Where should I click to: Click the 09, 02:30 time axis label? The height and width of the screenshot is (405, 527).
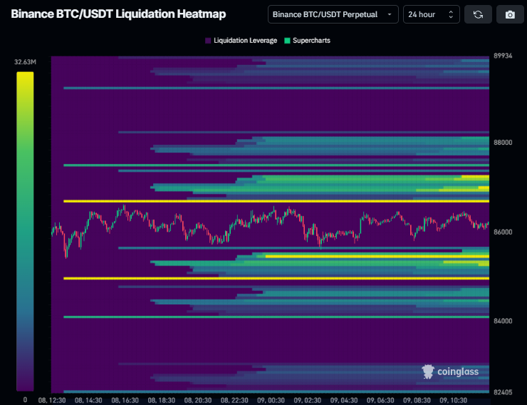(x=308, y=400)
